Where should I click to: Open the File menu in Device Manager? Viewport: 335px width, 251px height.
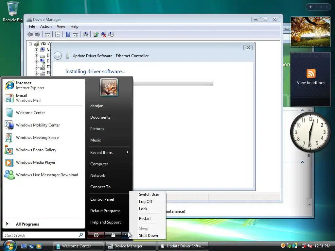[32, 26]
